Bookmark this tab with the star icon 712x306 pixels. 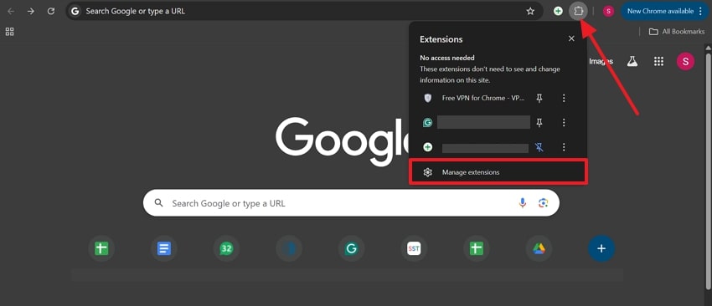click(530, 12)
